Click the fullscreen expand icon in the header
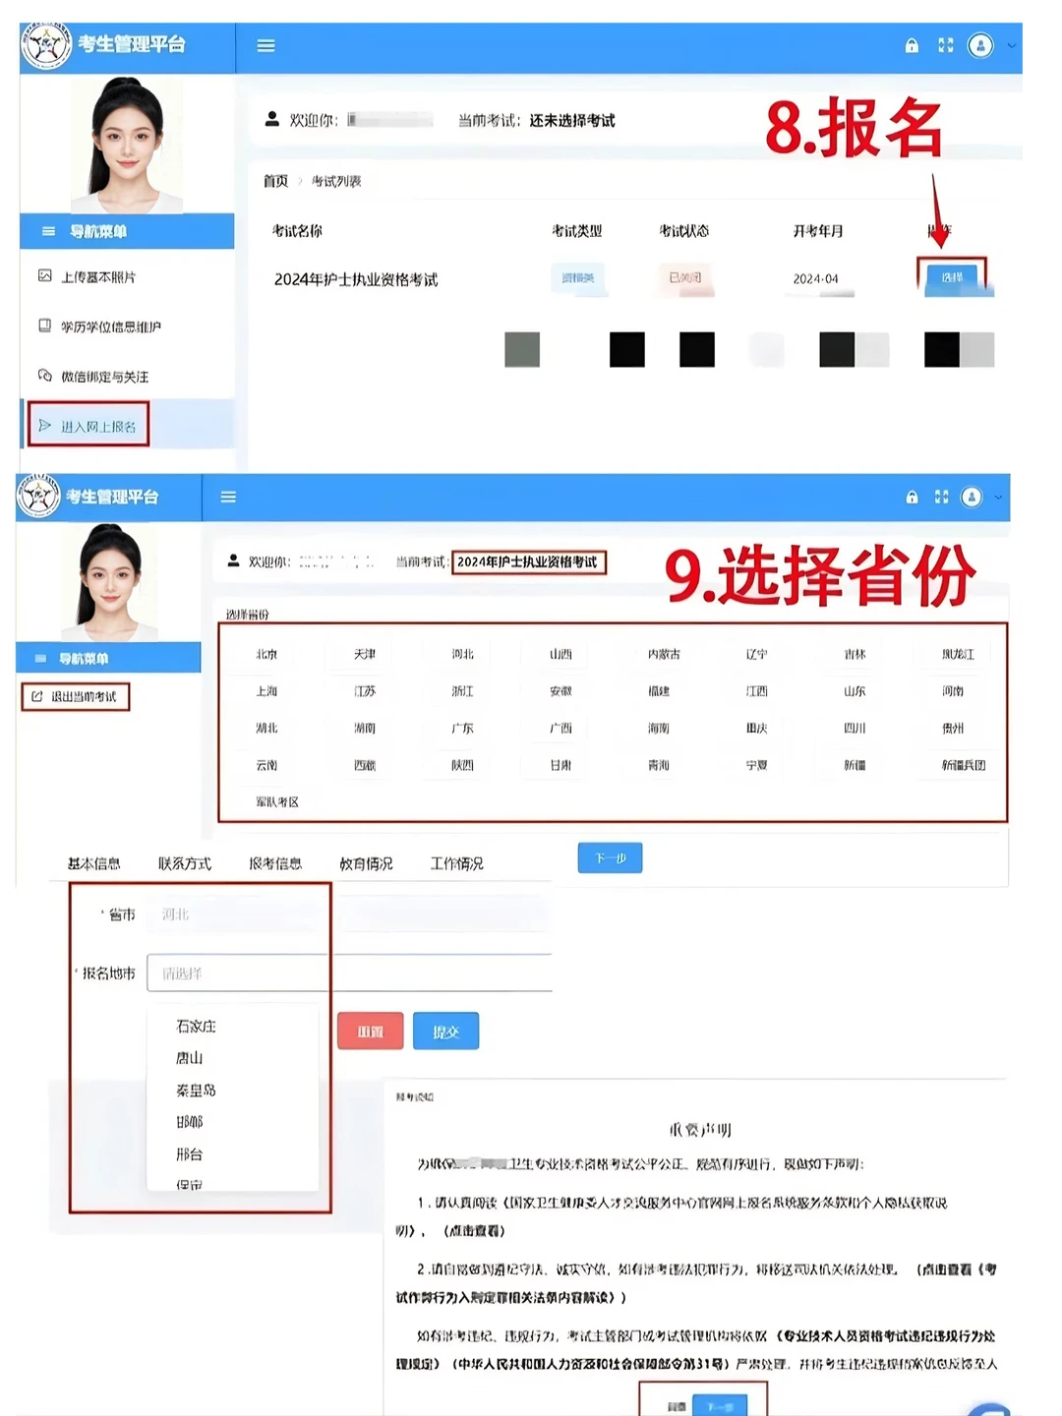 pos(945,46)
